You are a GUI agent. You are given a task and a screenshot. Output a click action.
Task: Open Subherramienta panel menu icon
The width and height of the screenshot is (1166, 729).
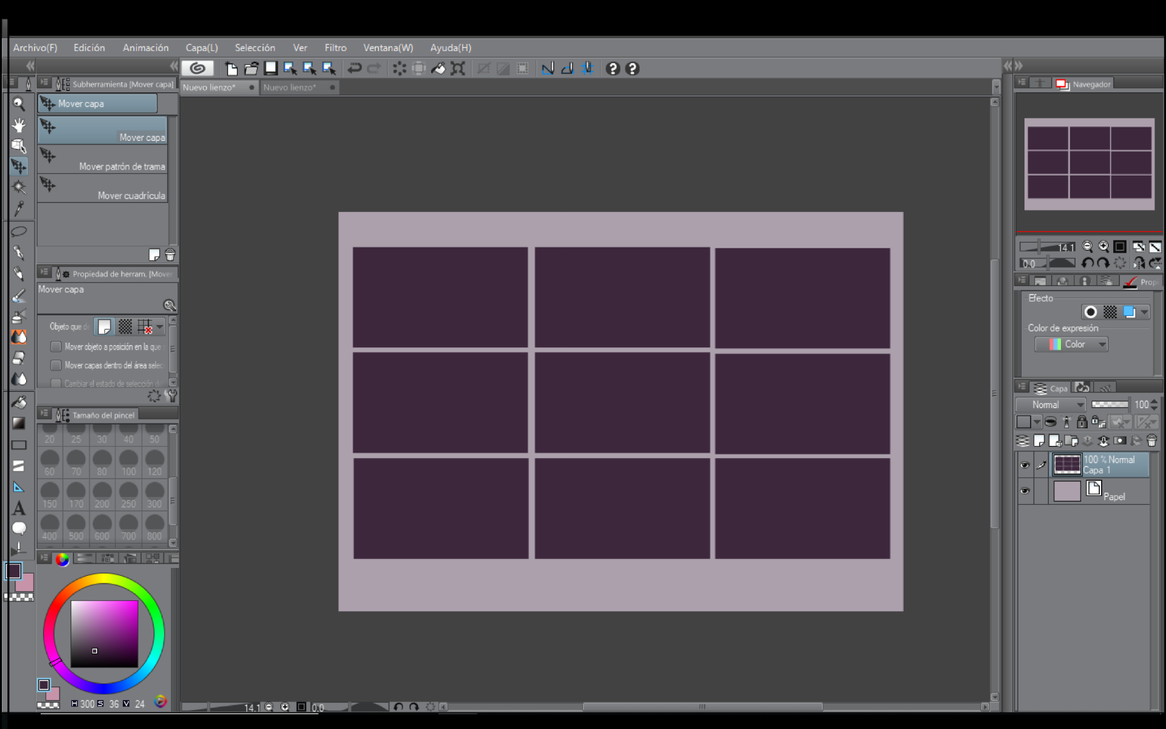[x=44, y=83]
